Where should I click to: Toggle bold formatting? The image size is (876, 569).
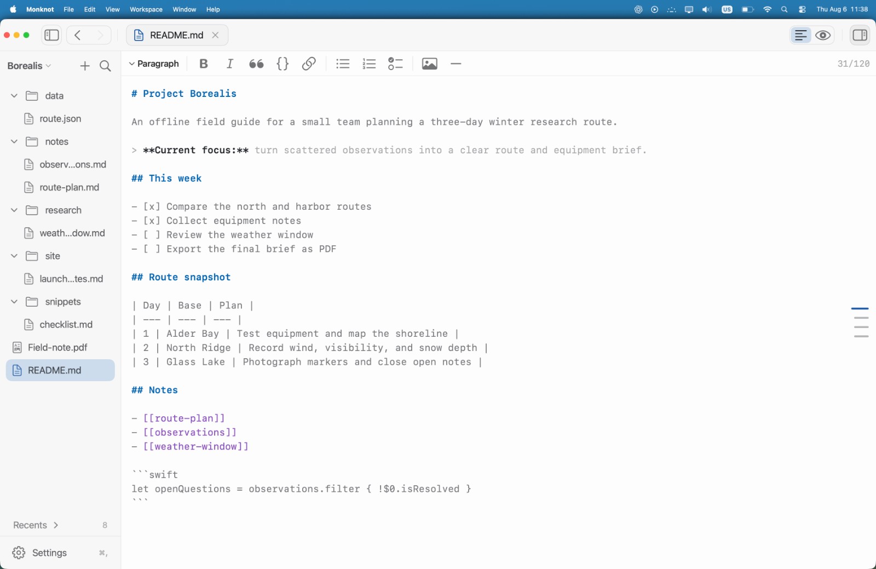pos(204,64)
